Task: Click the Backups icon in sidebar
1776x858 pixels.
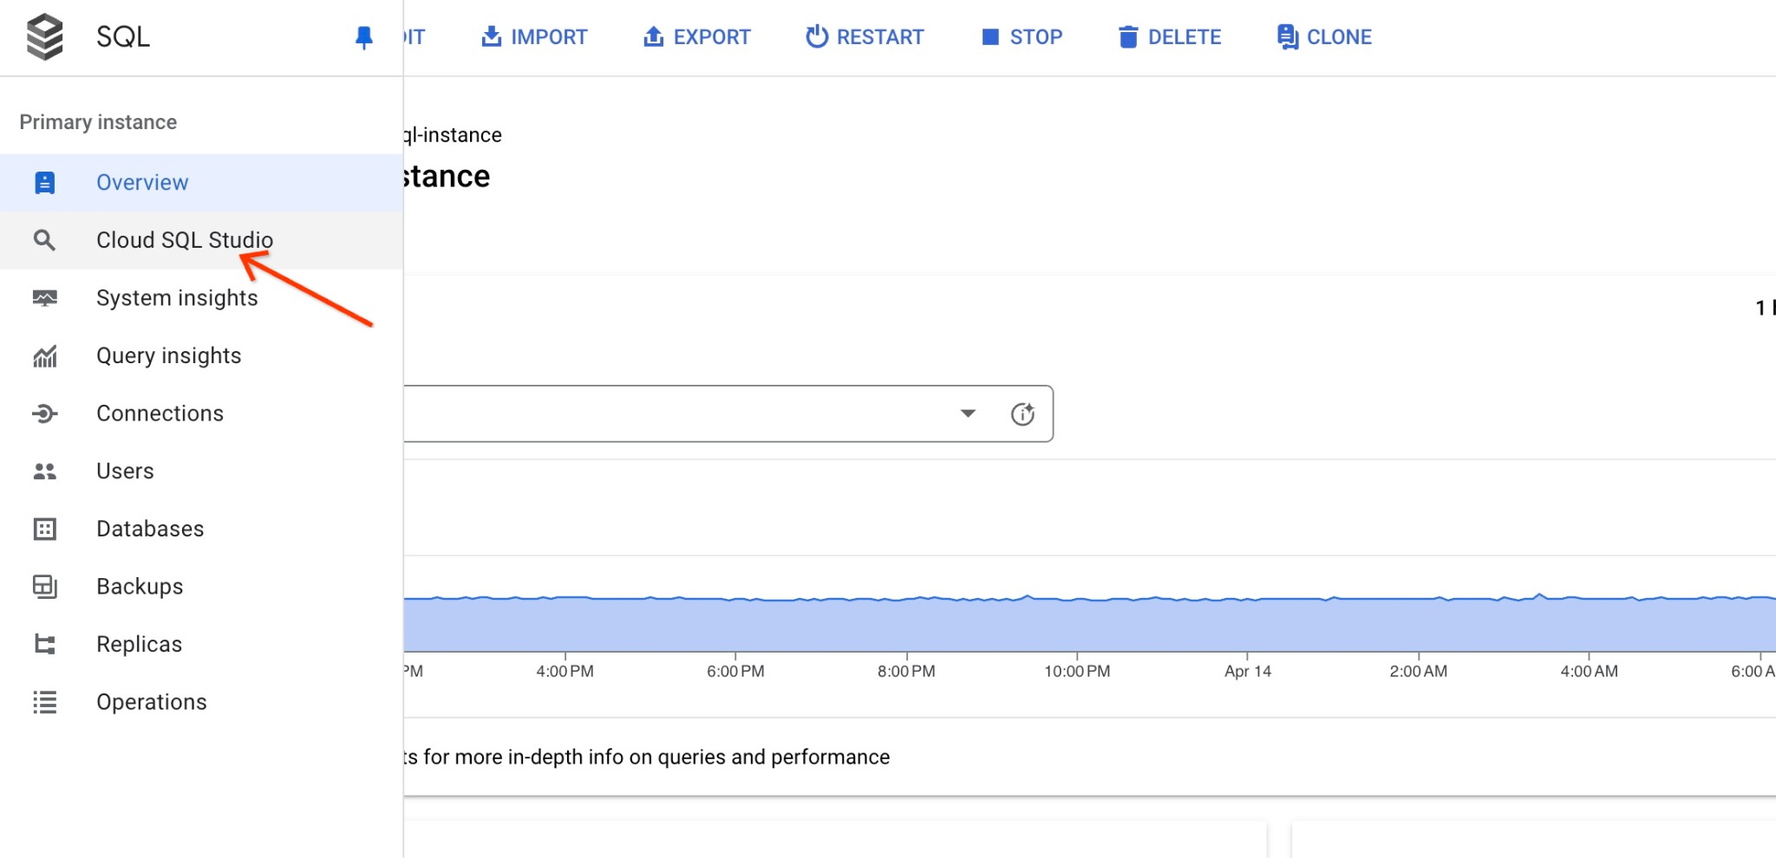Action: pos(44,587)
